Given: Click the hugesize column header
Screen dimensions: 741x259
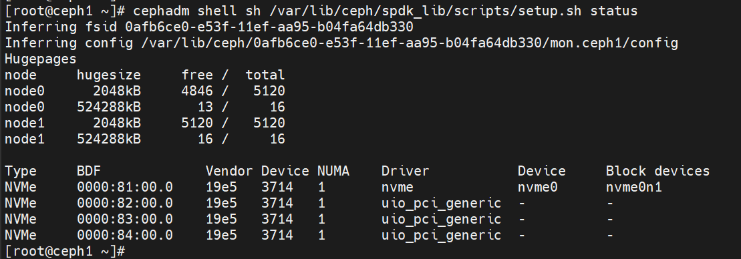Looking at the screenshot, I should coord(109,75).
